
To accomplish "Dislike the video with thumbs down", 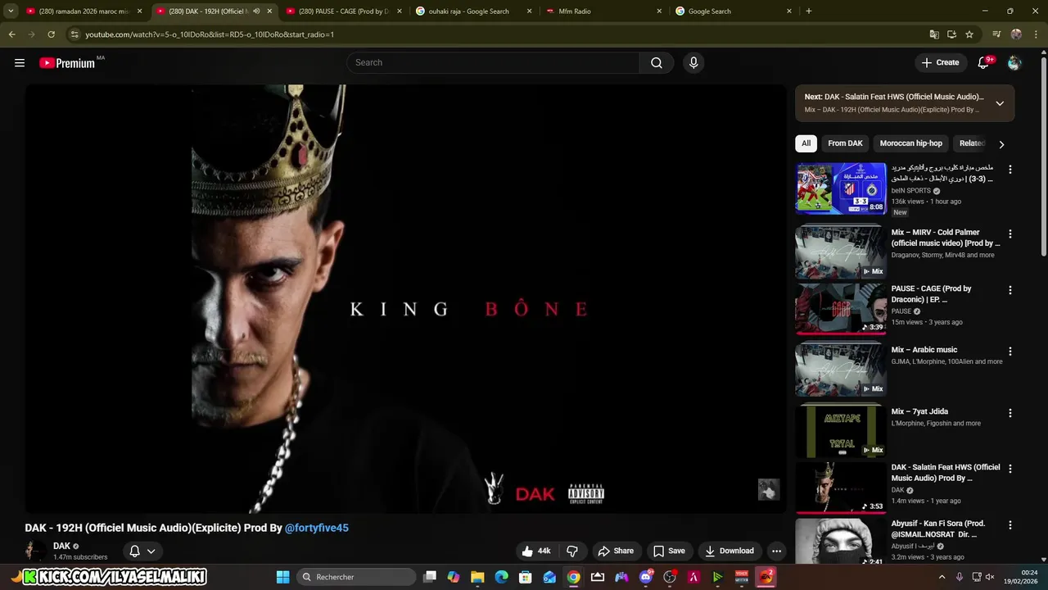I will [572, 551].
